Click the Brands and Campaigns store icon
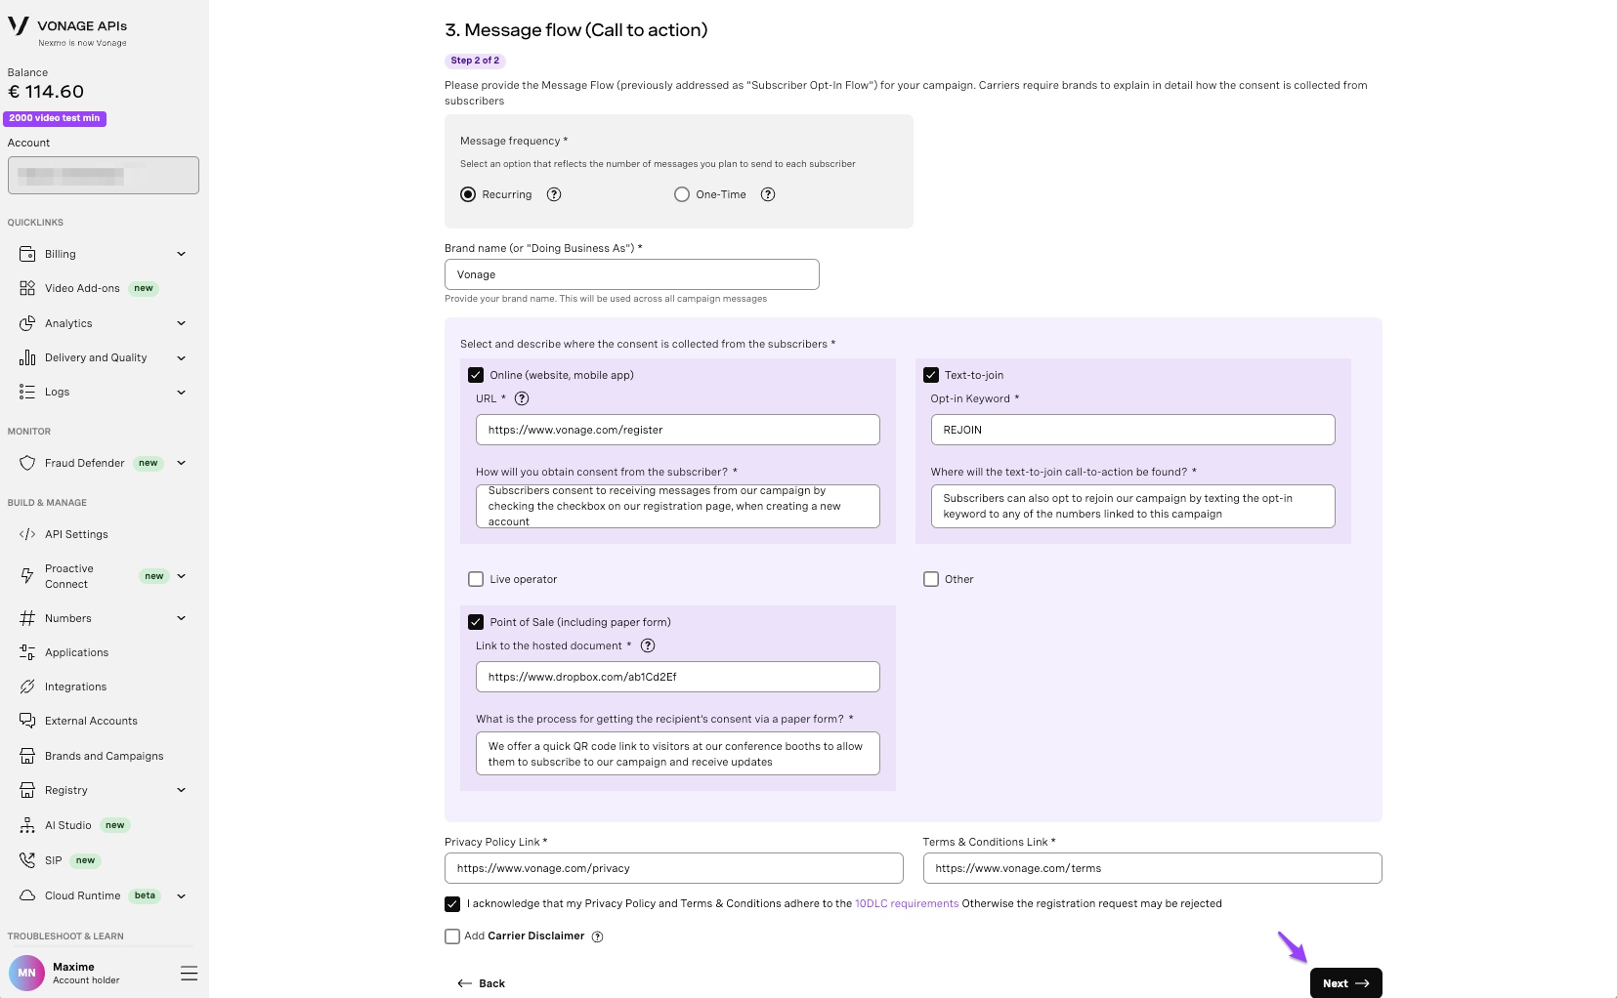The image size is (1617, 998). 27,756
